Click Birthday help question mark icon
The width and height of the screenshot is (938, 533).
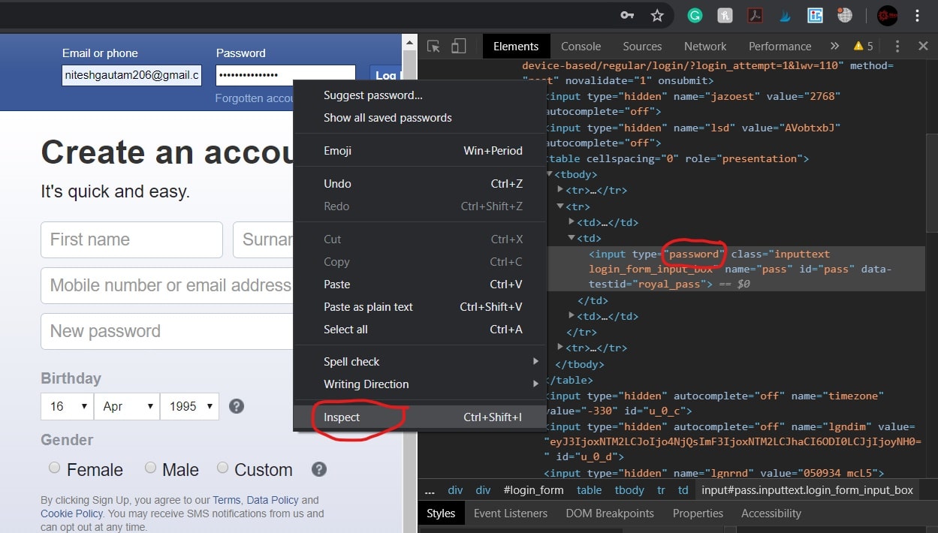[x=236, y=406]
